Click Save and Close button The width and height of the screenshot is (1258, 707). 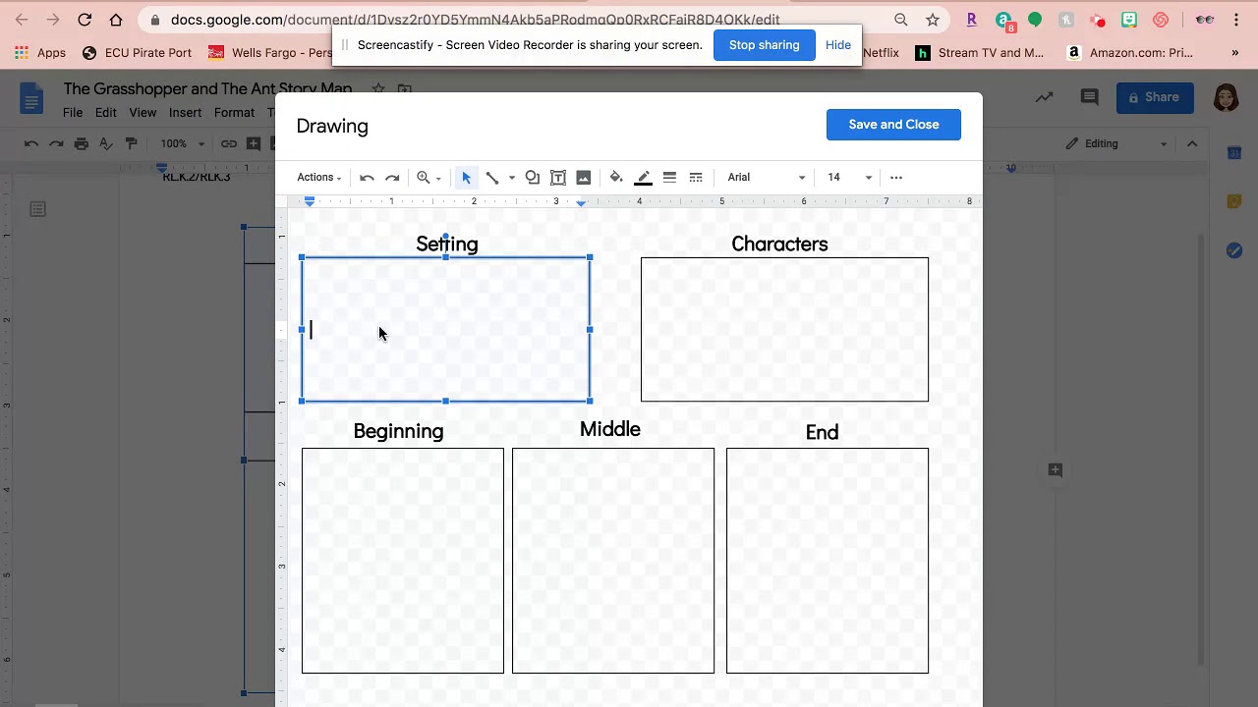[893, 125]
